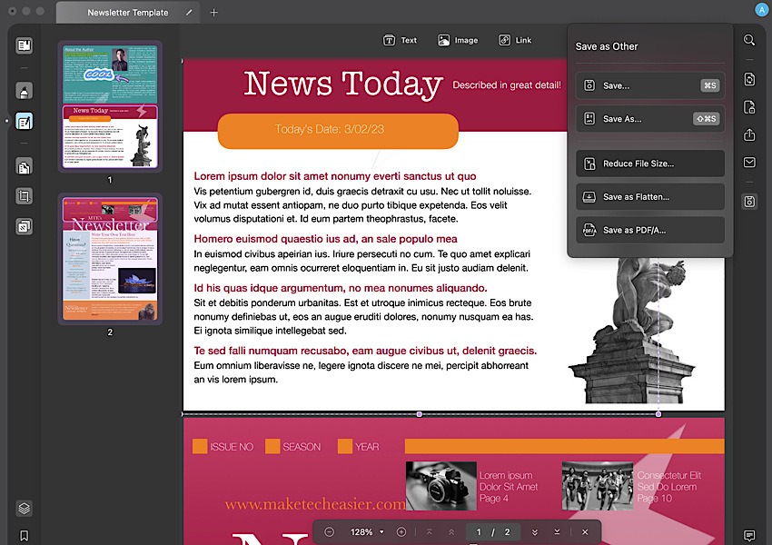Open the Layers panel icon
Image resolution: width=772 pixels, height=545 pixels.
click(x=25, y=508)
